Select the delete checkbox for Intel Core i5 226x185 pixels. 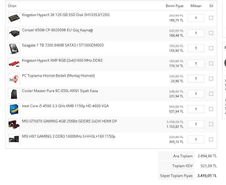coord(211,109)
